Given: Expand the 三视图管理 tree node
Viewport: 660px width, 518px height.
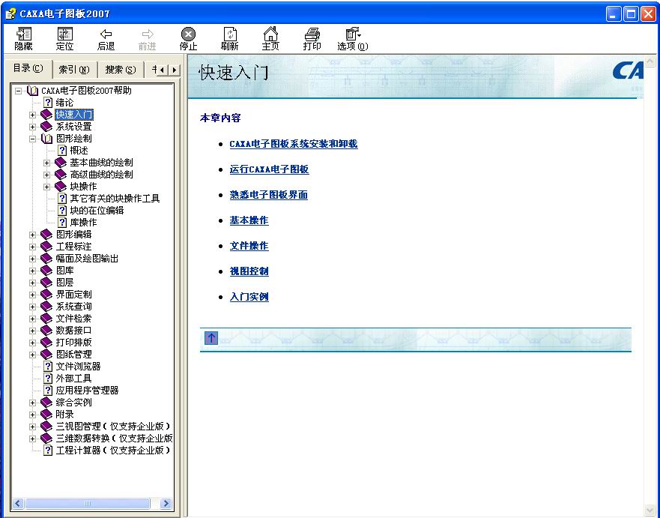Looking at the screenshot, I should [x=32, y=427].
